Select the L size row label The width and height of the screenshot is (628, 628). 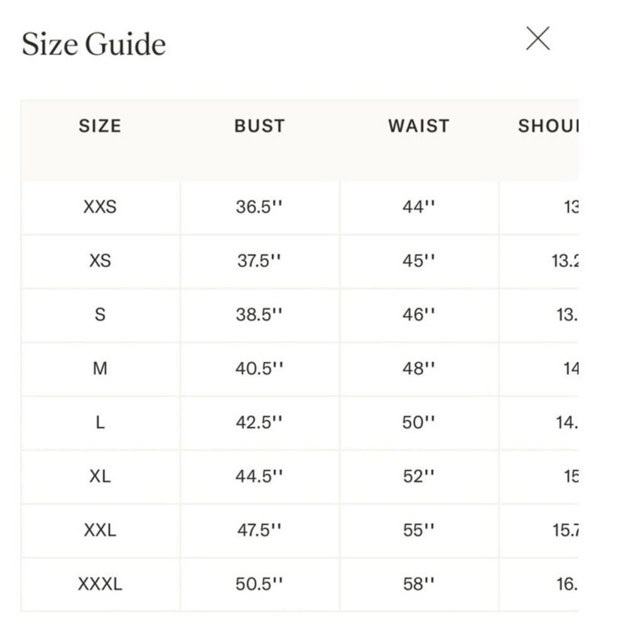100,422
